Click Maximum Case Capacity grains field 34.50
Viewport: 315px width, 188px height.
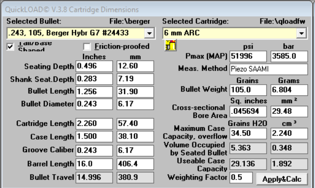click(x=248, y=133)
